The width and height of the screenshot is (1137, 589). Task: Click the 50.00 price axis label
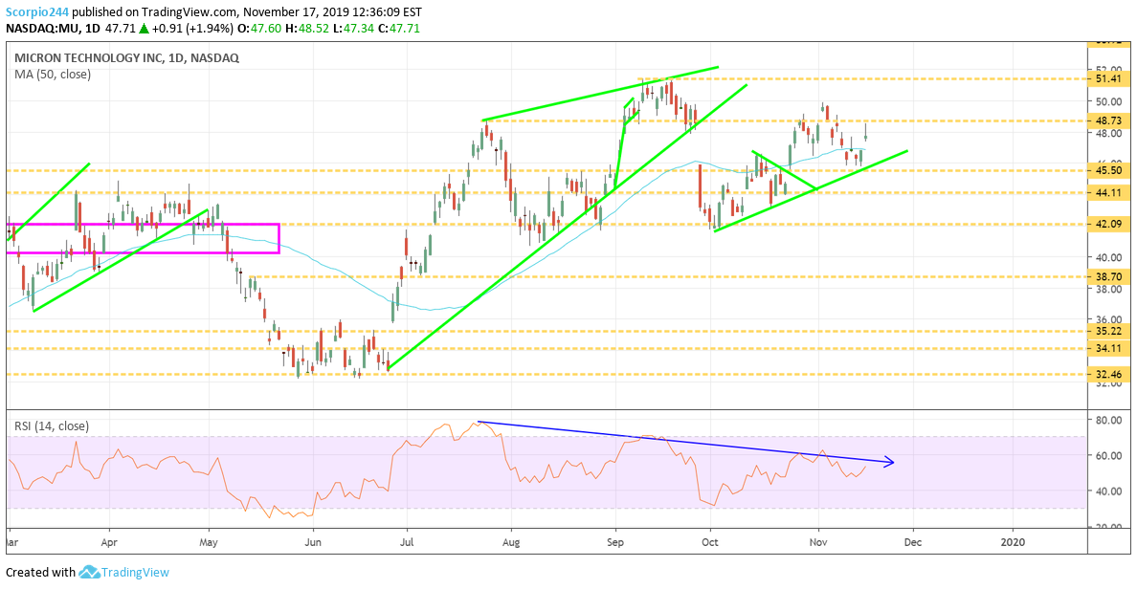1108,101
